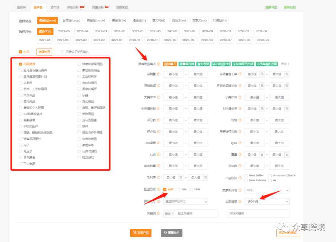Check the Kindle商店 category checkbox
The height and width of the screenshot is (242, 336).
[79, 83]
